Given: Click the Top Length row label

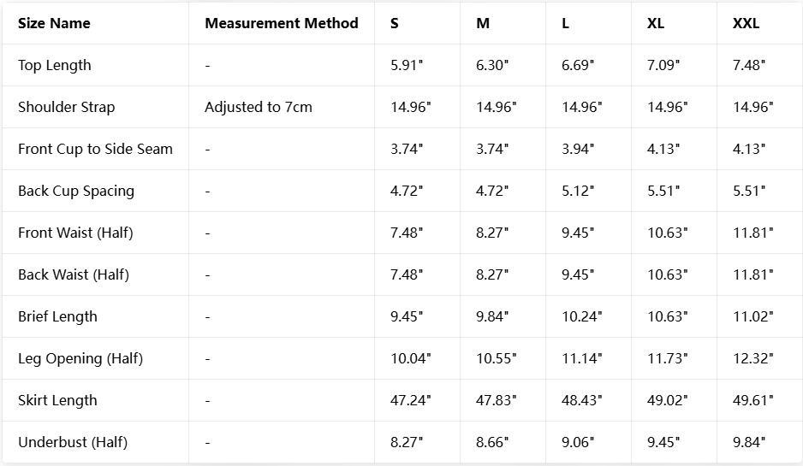Looking at the screenshot, I should (54, 66).
